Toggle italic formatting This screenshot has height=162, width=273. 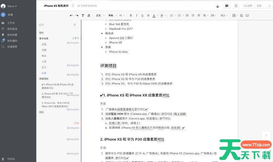[137, 16]
